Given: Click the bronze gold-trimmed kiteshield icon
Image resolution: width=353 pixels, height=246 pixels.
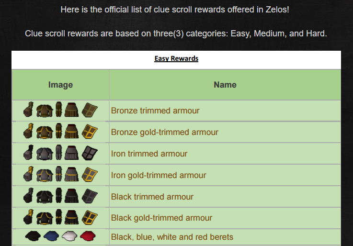Looking at the screenshot, I should tap(90, 132).
